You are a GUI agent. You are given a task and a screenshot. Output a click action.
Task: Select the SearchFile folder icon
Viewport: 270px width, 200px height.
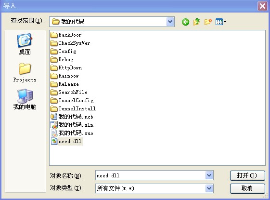54,92
